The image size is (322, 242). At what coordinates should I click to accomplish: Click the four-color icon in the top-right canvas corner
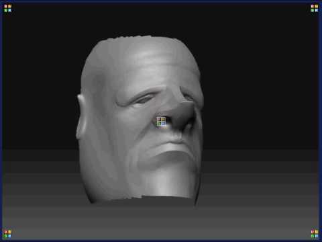(315, 8)
